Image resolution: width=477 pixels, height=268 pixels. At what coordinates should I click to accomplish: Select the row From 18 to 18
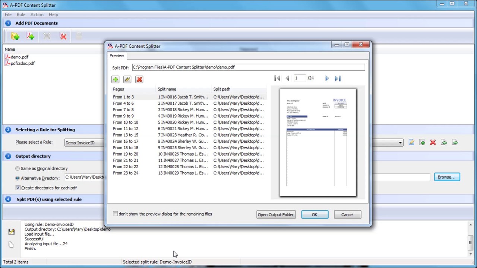[189, 147]
